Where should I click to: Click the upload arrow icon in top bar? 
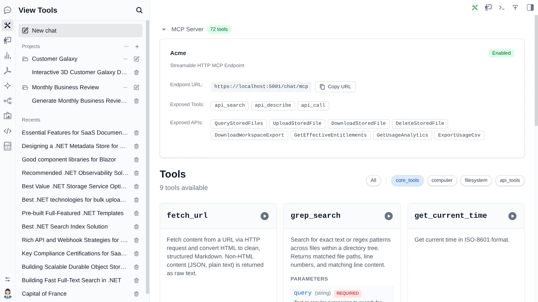pos(515,7)
